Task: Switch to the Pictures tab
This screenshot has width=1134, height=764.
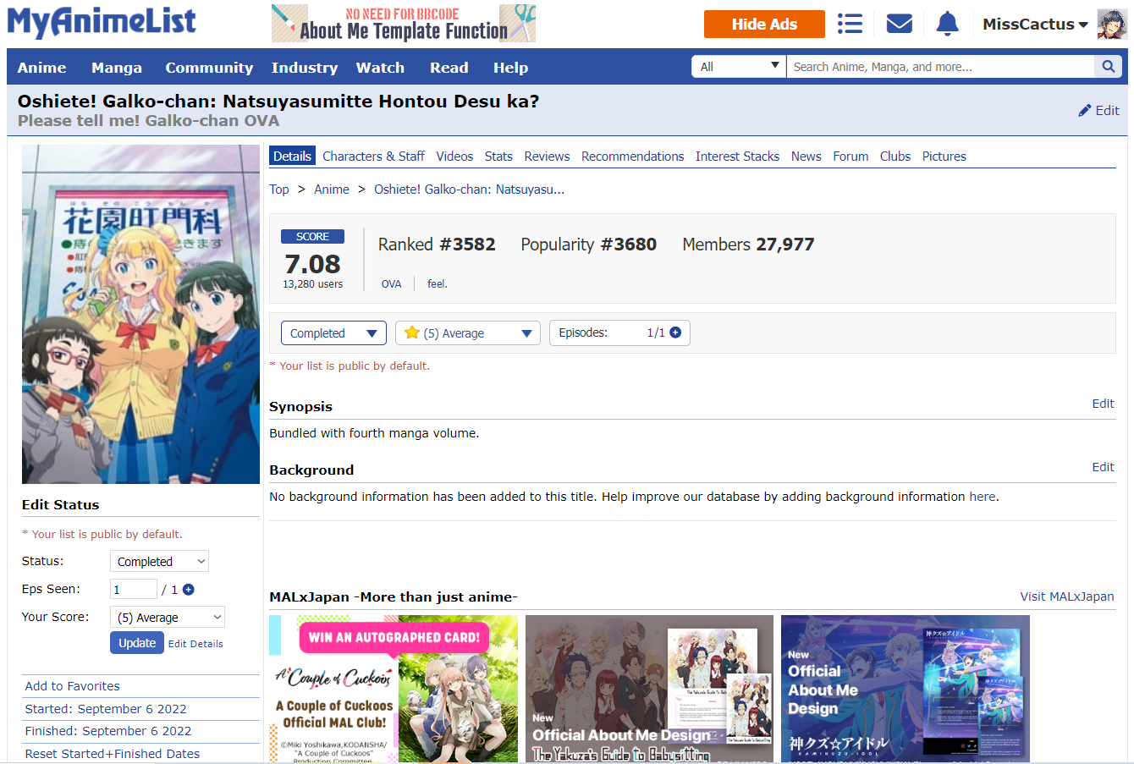Action: coord(944,157)
